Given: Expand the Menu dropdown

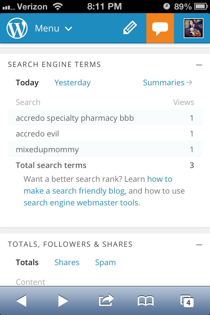Looking at the screenshot, I should [x=53, y=29].
